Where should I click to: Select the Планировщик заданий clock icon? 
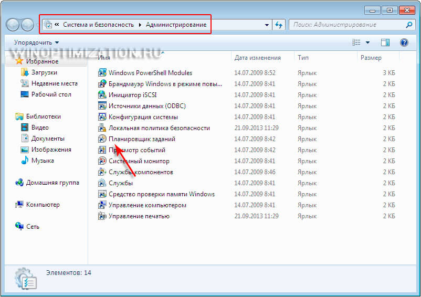[102, 139]
